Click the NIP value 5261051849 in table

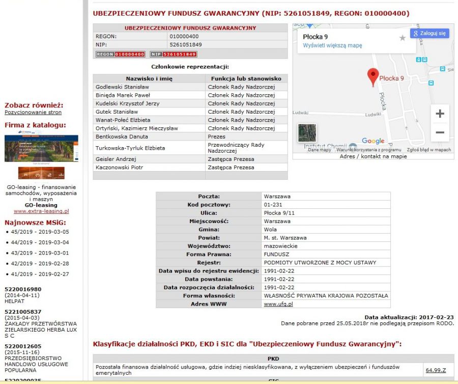[185, 44]
